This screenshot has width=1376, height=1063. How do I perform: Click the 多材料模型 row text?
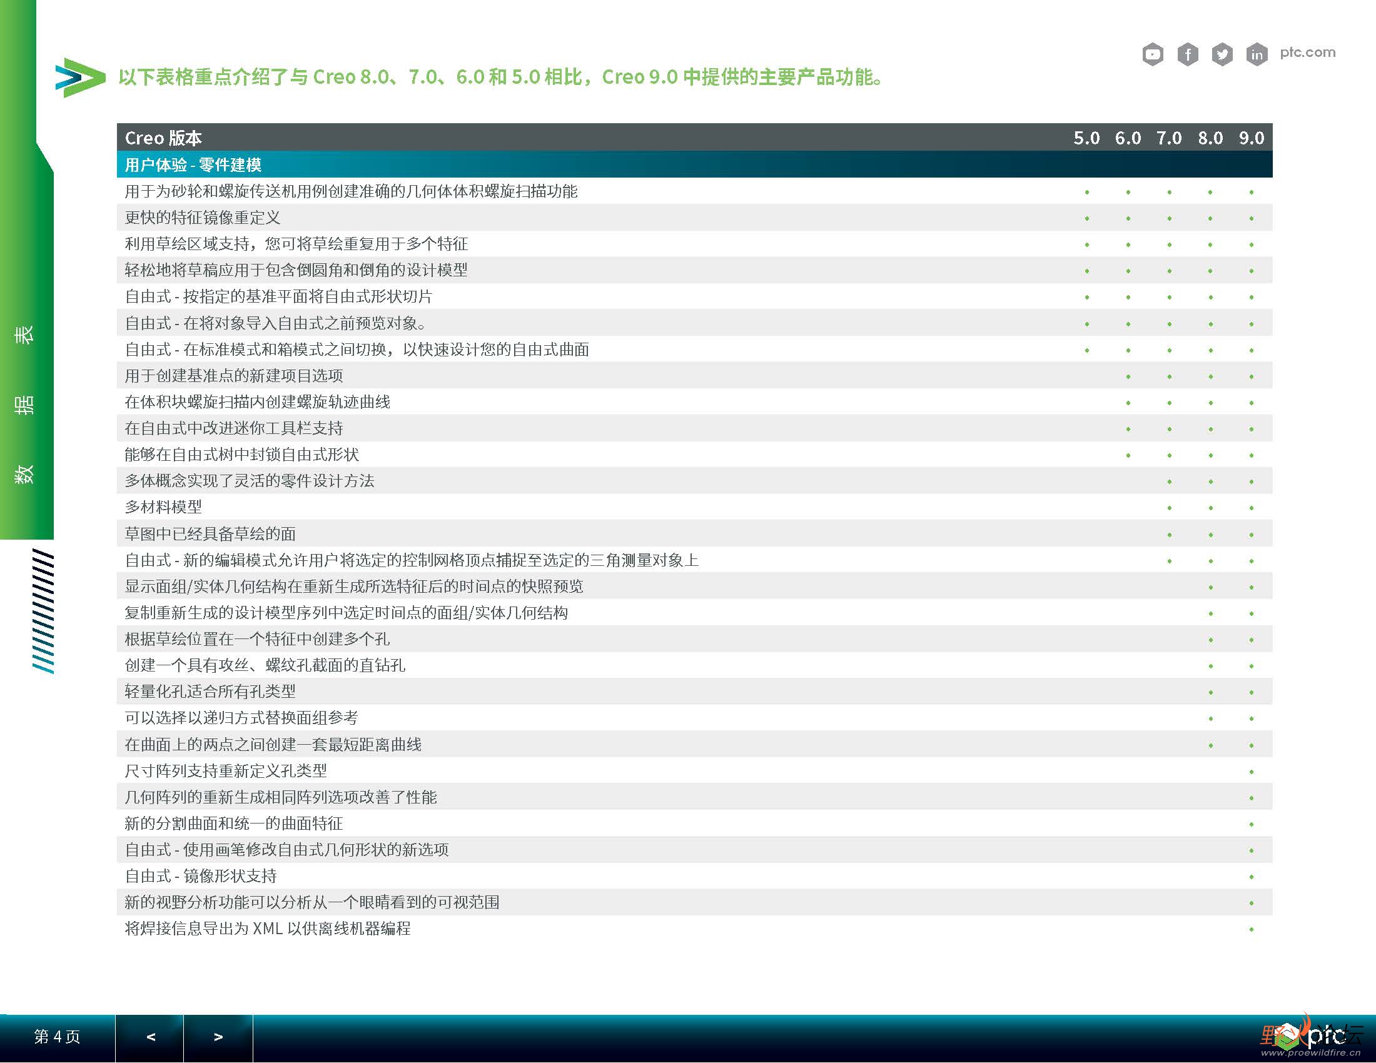coord(163,507)
